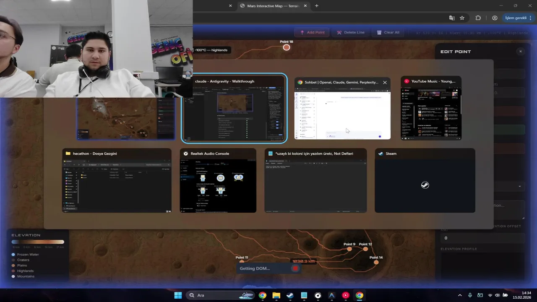This screenshot has height=302, width=537.
Task: Click the Point 11 label on the map
Action: click(x=242, y=258)
